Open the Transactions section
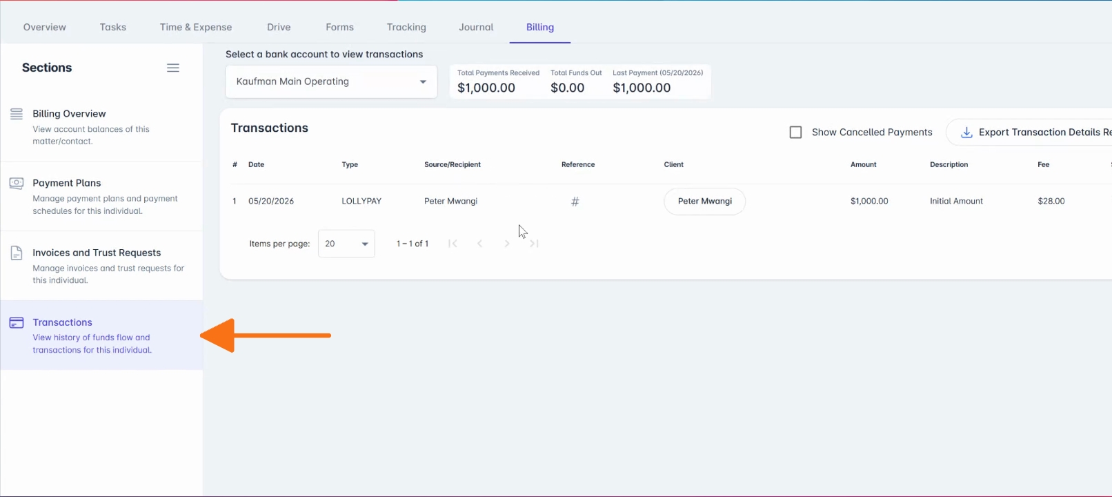The image size is (1112, 497). pyautogui.click(x=101, y=335)
